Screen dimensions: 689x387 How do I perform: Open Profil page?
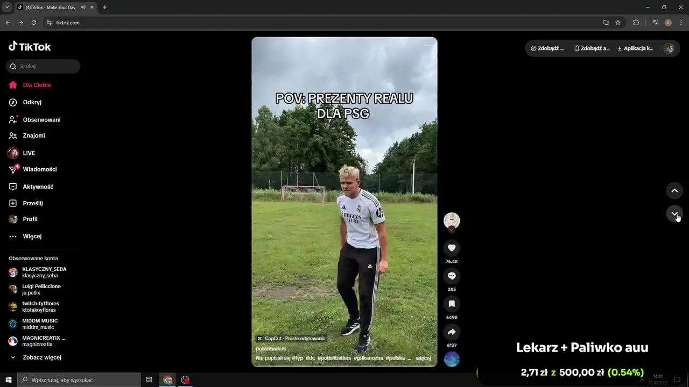30,219
